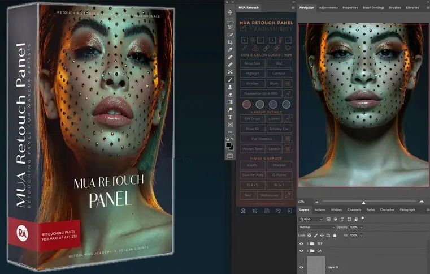Open the Kind layer filter dropdown
430x274 pixels.
coord(311,219)
